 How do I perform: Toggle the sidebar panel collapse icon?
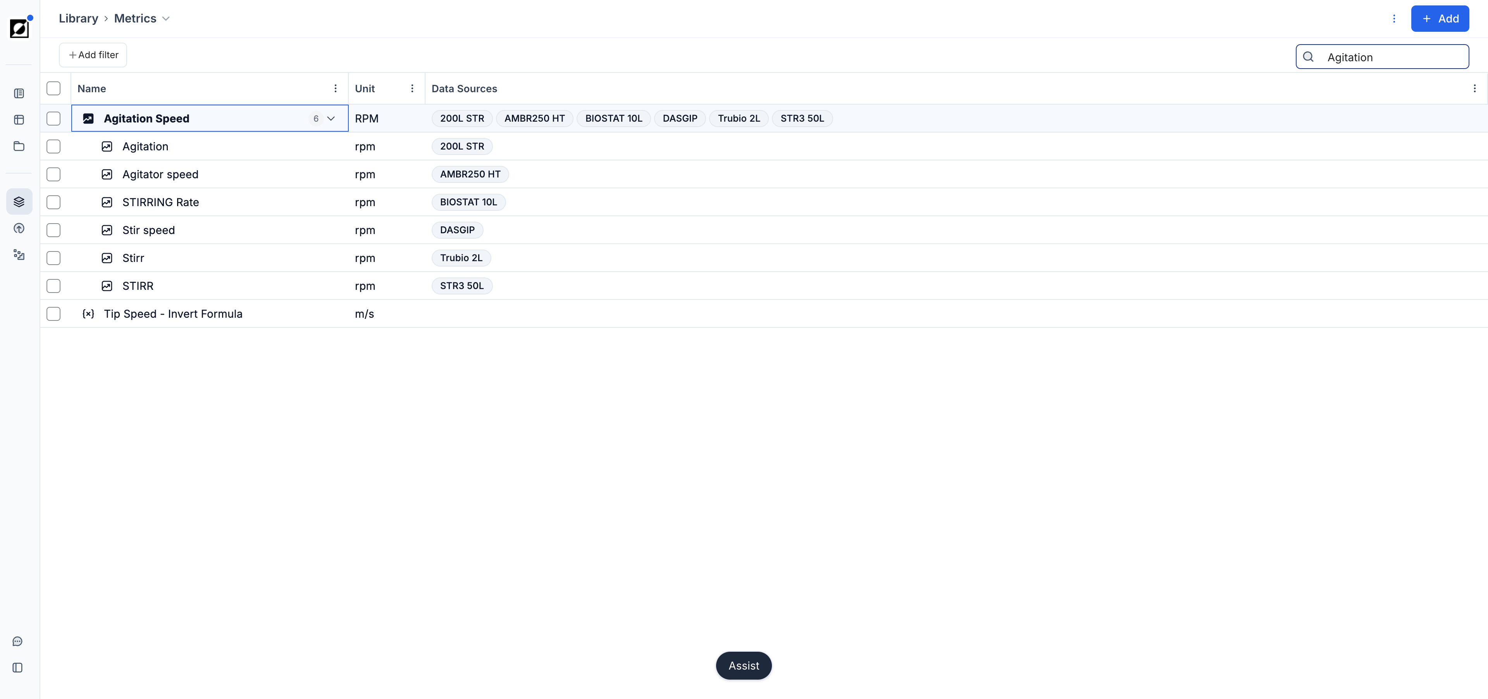(x=17, y=668)
